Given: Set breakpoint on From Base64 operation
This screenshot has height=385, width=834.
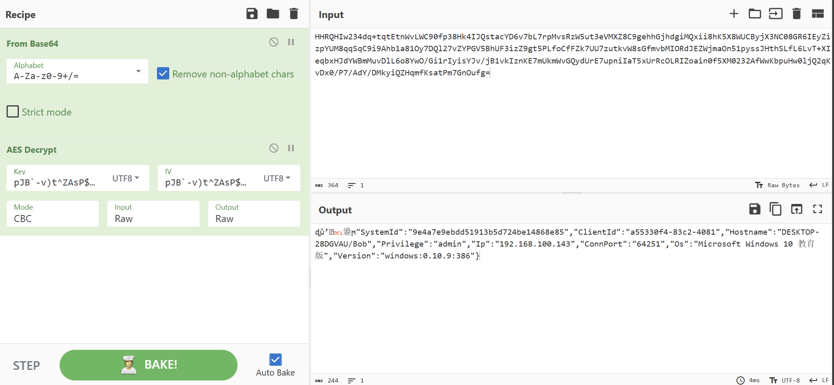Looking at the screenshot, I should (291, 42).
